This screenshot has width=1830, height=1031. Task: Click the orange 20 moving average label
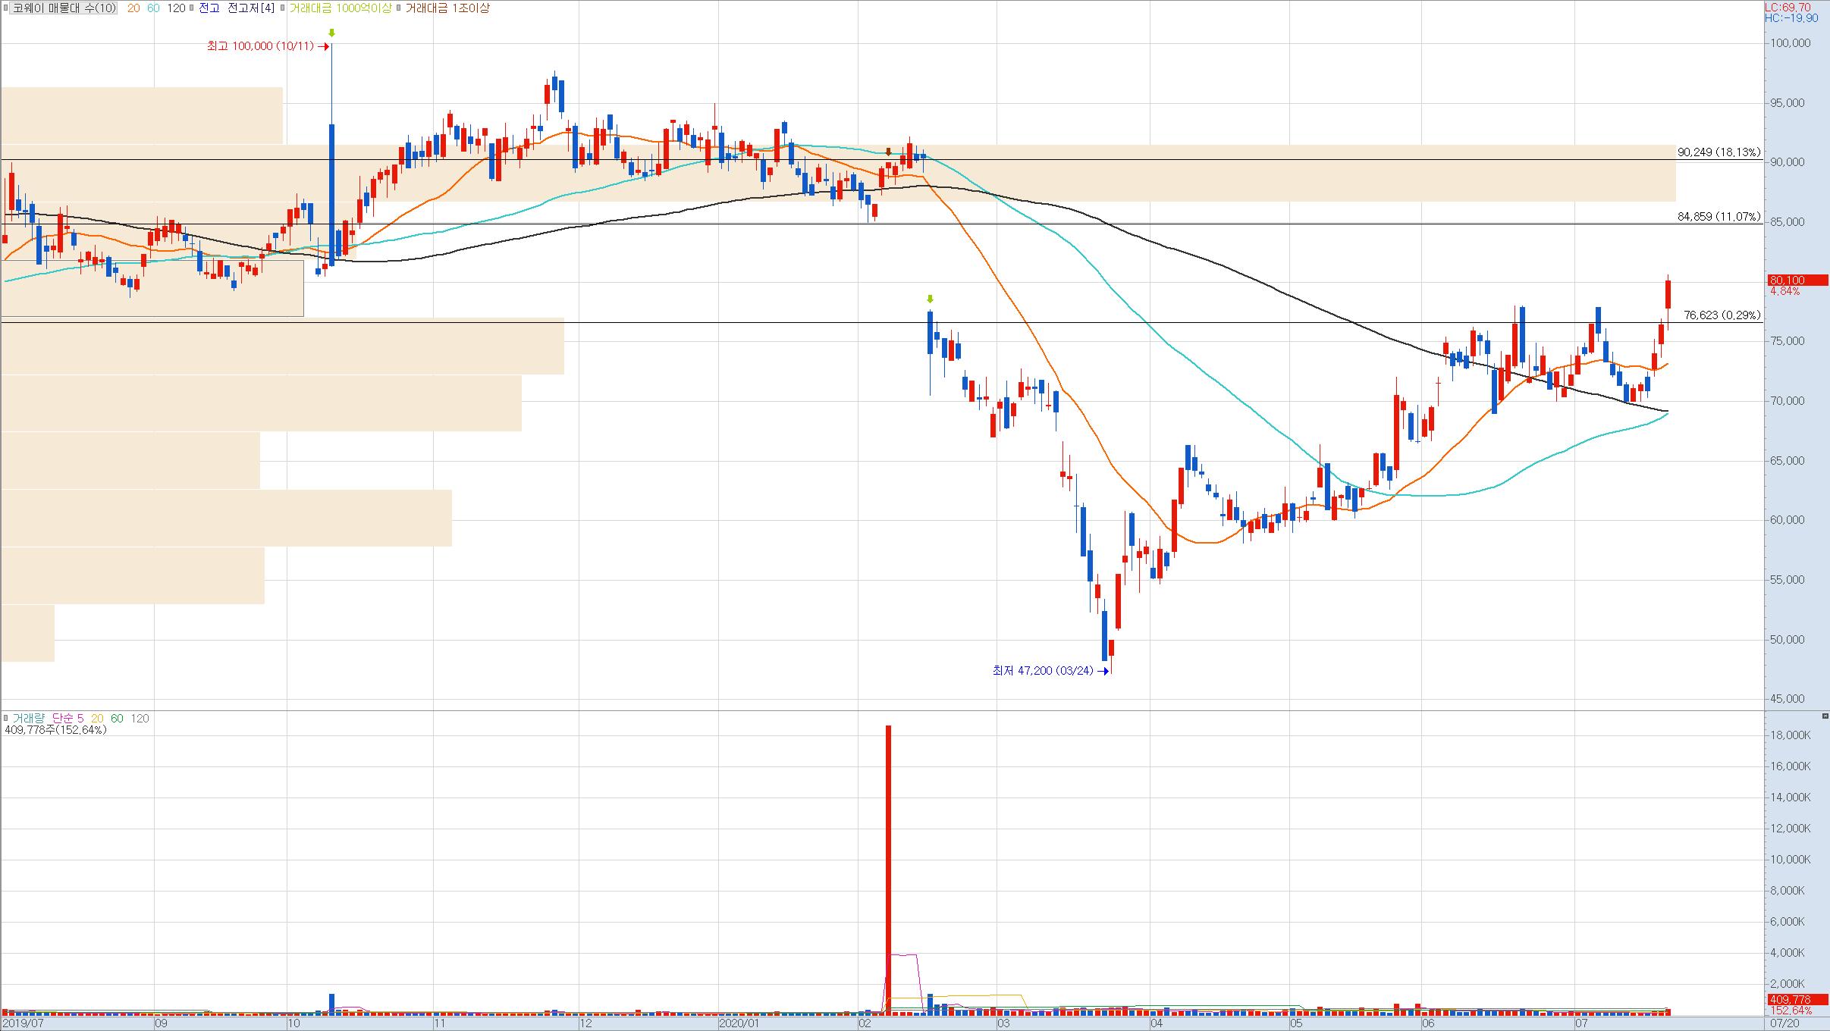[x=133, y=8]
